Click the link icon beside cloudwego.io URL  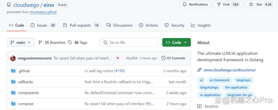click(x=199, y=70)
